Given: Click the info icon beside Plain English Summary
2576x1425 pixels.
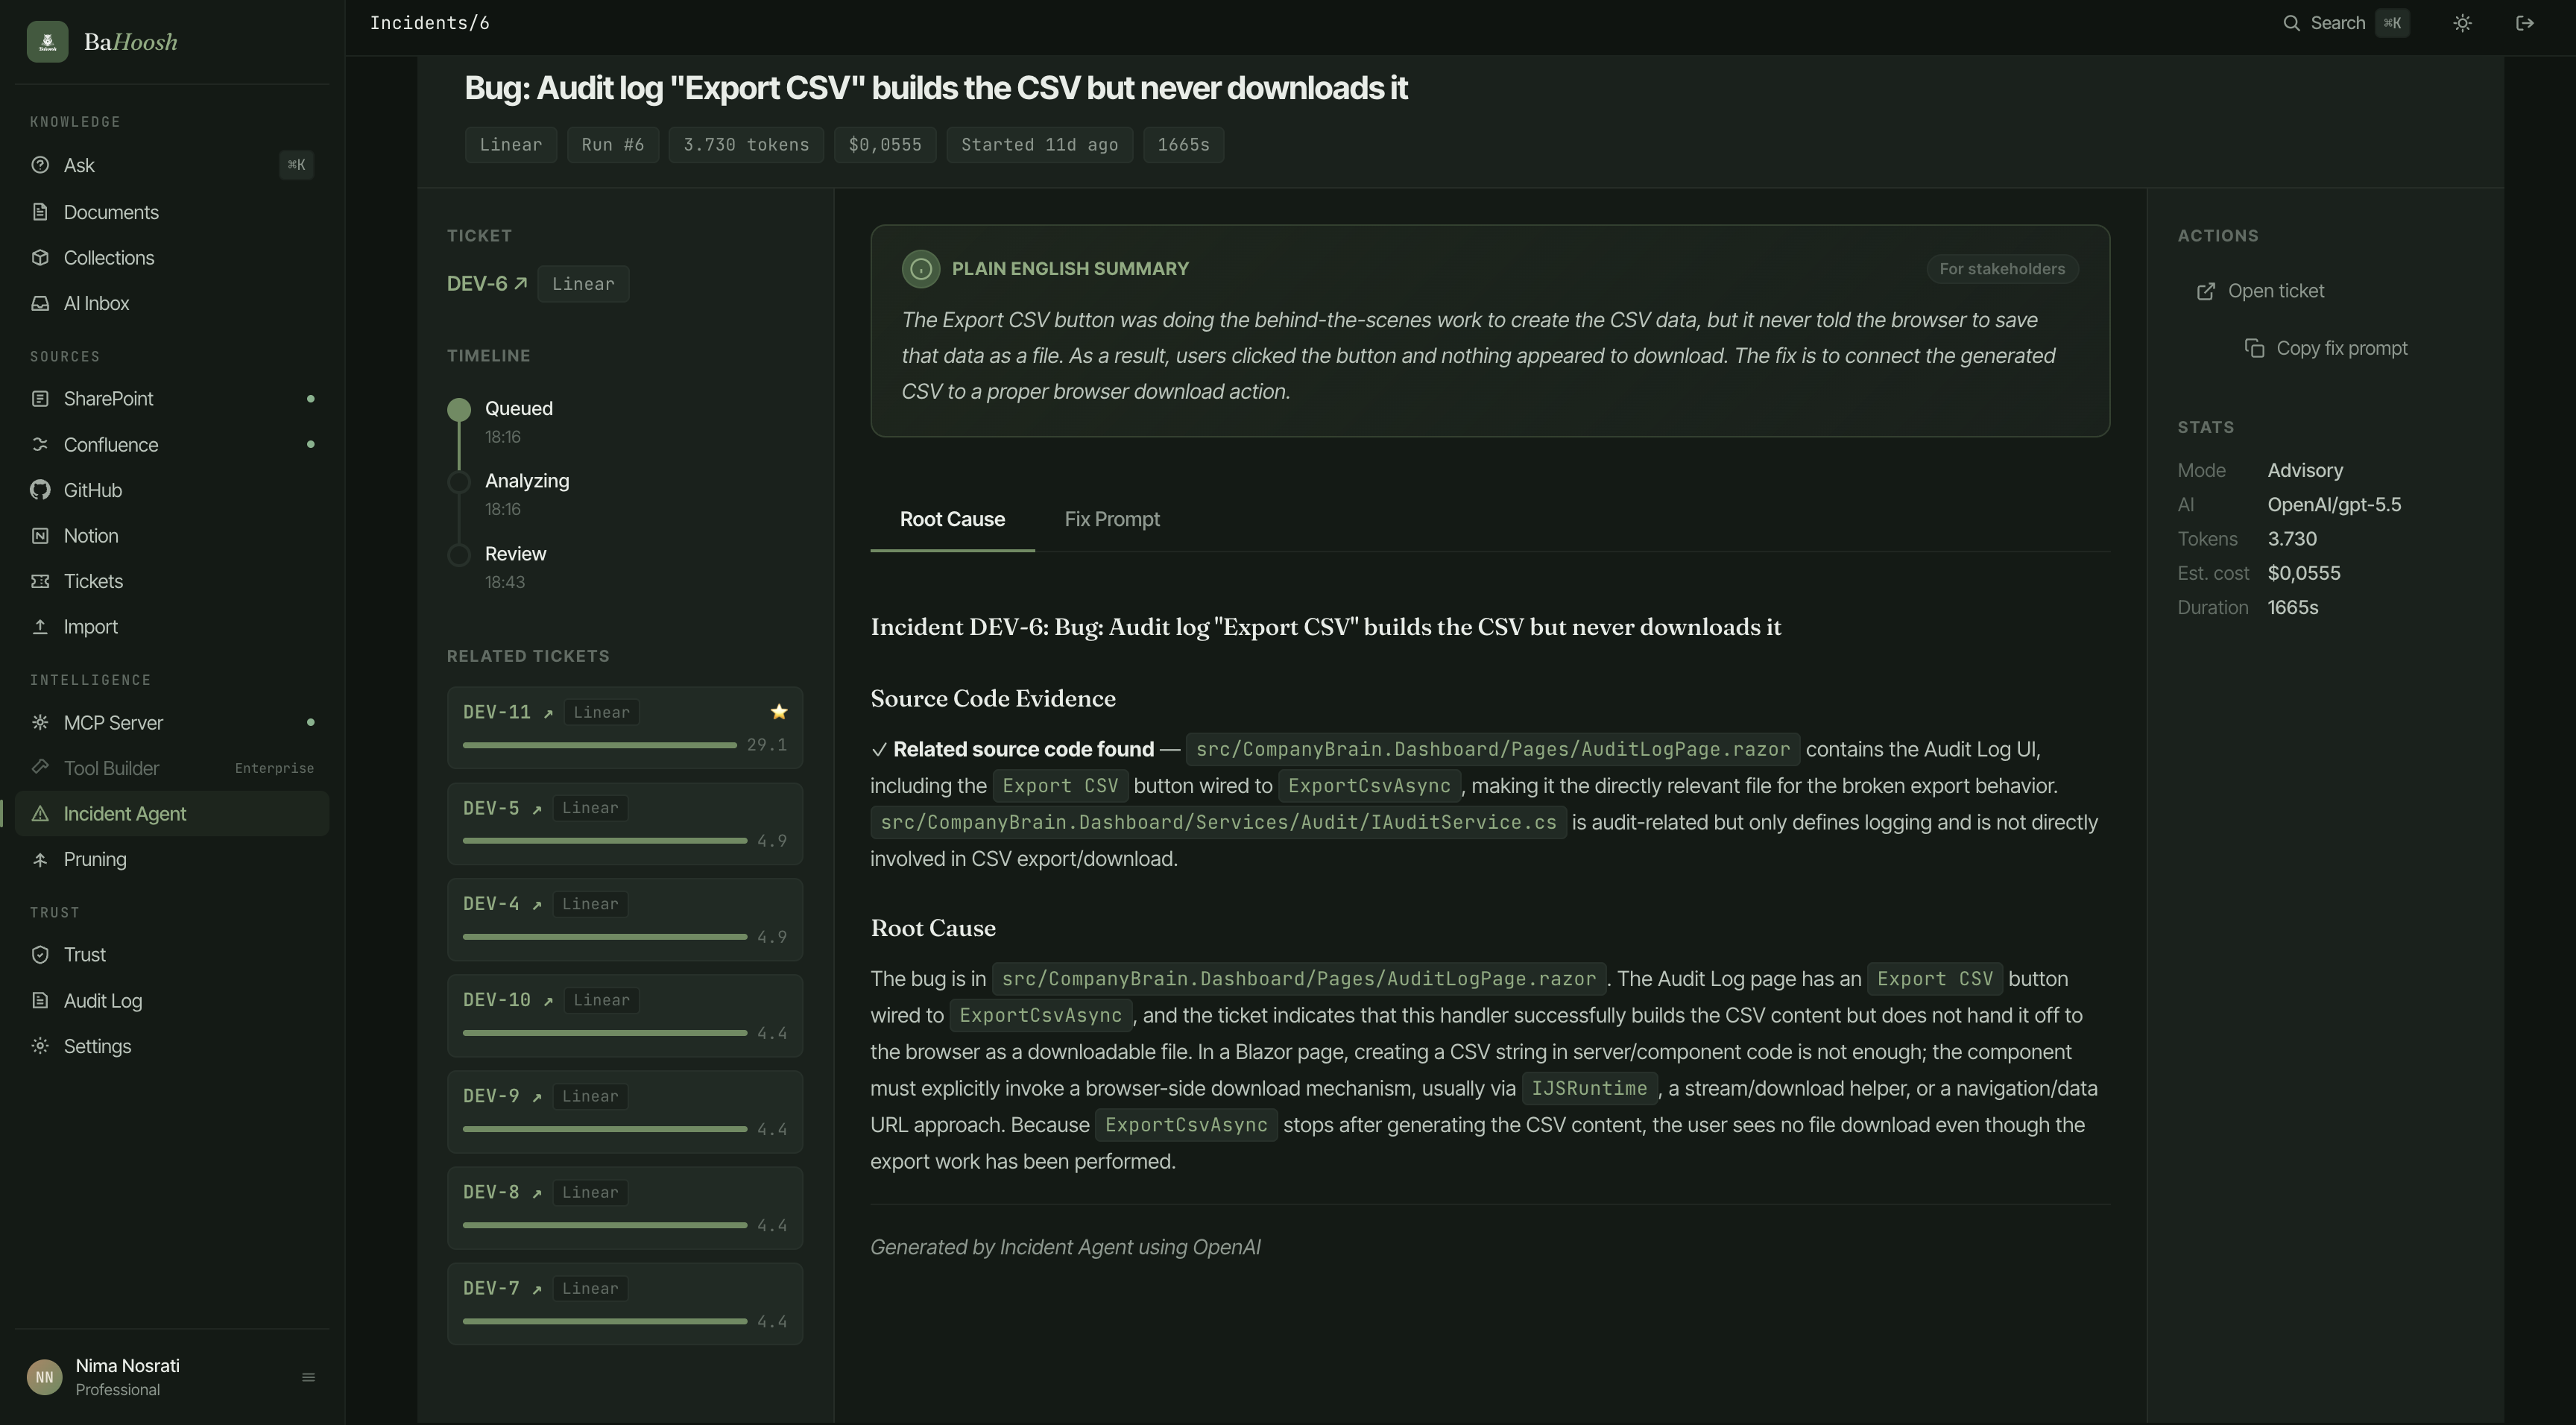Looking at the screenshot, I should point(920,269).
